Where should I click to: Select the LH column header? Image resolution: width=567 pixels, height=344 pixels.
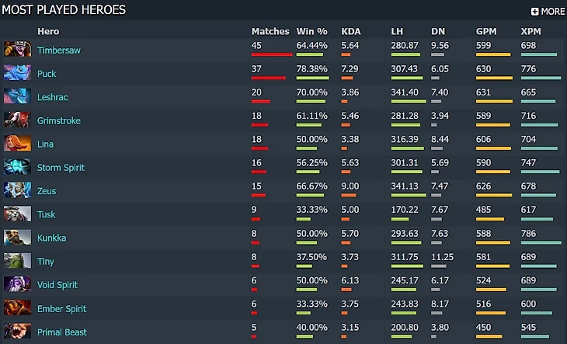tap(397, 31)
